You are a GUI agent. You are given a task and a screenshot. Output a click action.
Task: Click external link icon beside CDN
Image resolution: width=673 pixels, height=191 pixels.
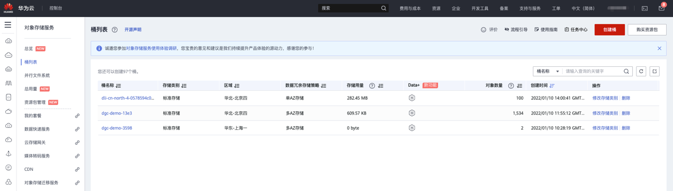[77, 169]
